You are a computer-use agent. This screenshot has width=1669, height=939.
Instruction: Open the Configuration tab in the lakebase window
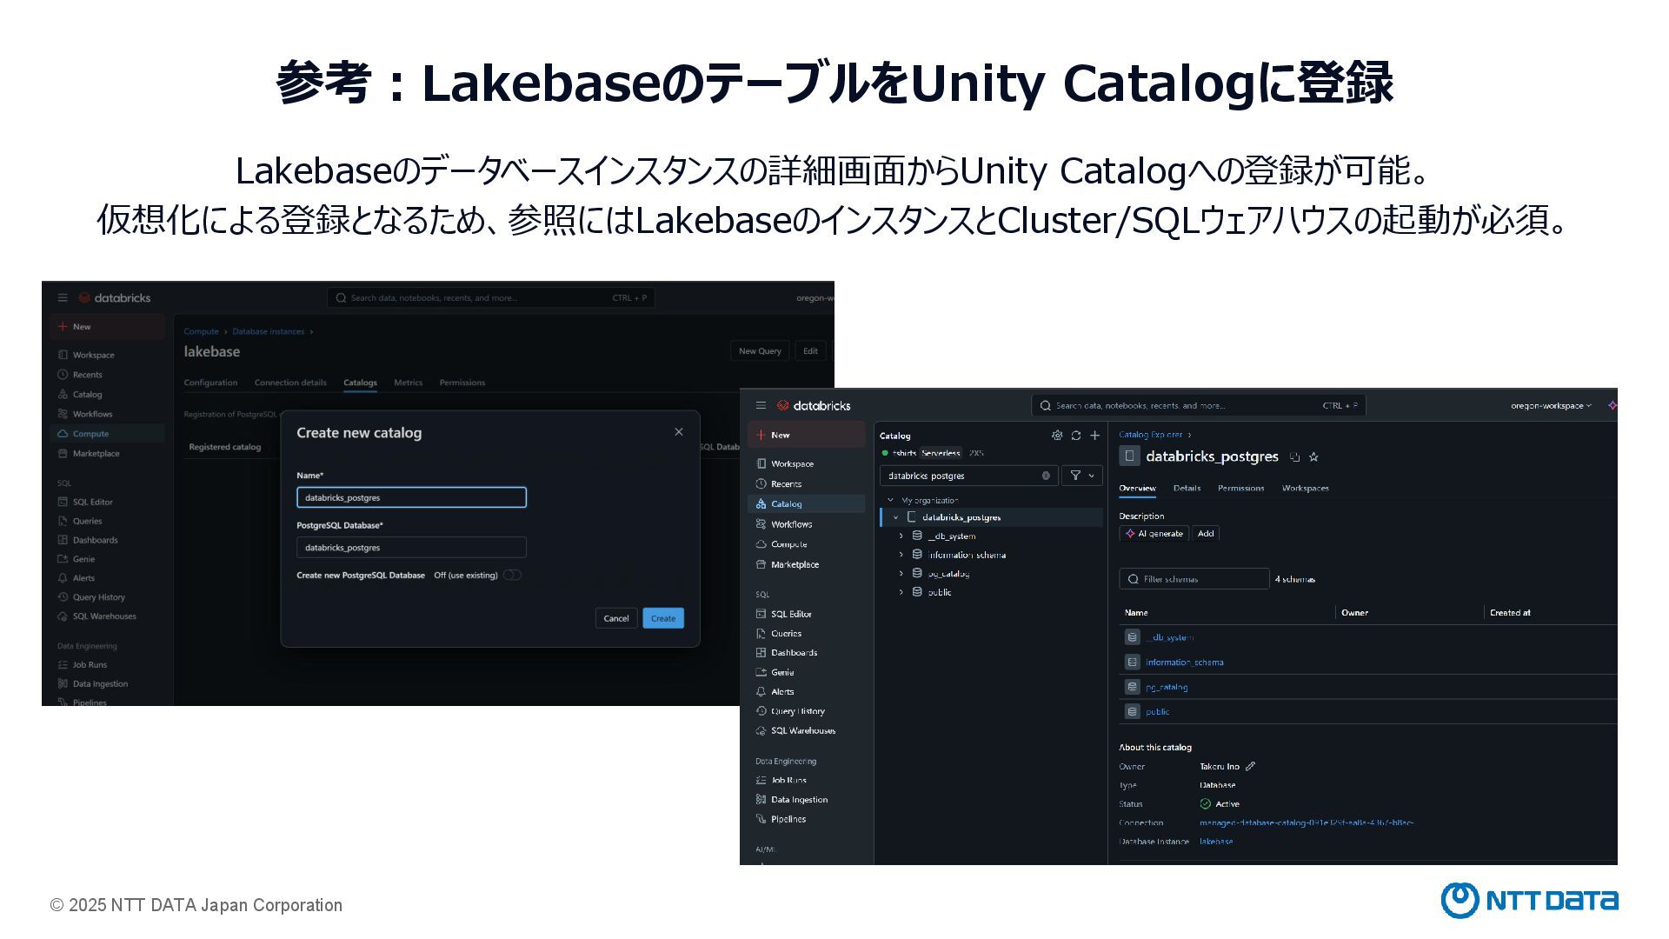(210, 383)
